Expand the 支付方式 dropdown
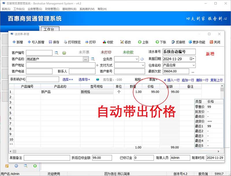The width and height of the screenshot is (231, 176). click(143, 65)
